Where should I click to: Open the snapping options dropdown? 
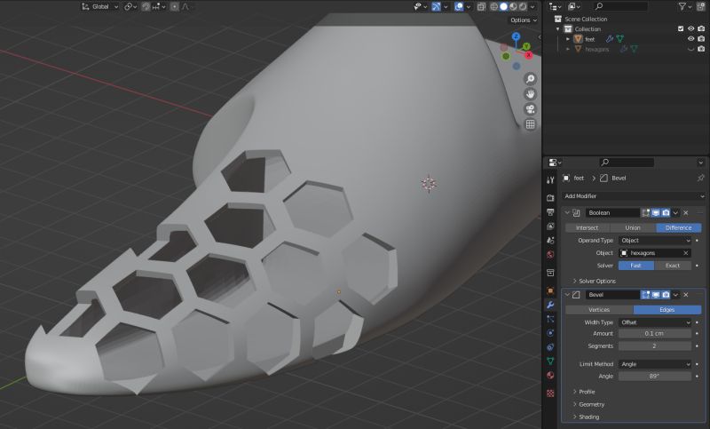pyautogui.click(x=159, y=6)
